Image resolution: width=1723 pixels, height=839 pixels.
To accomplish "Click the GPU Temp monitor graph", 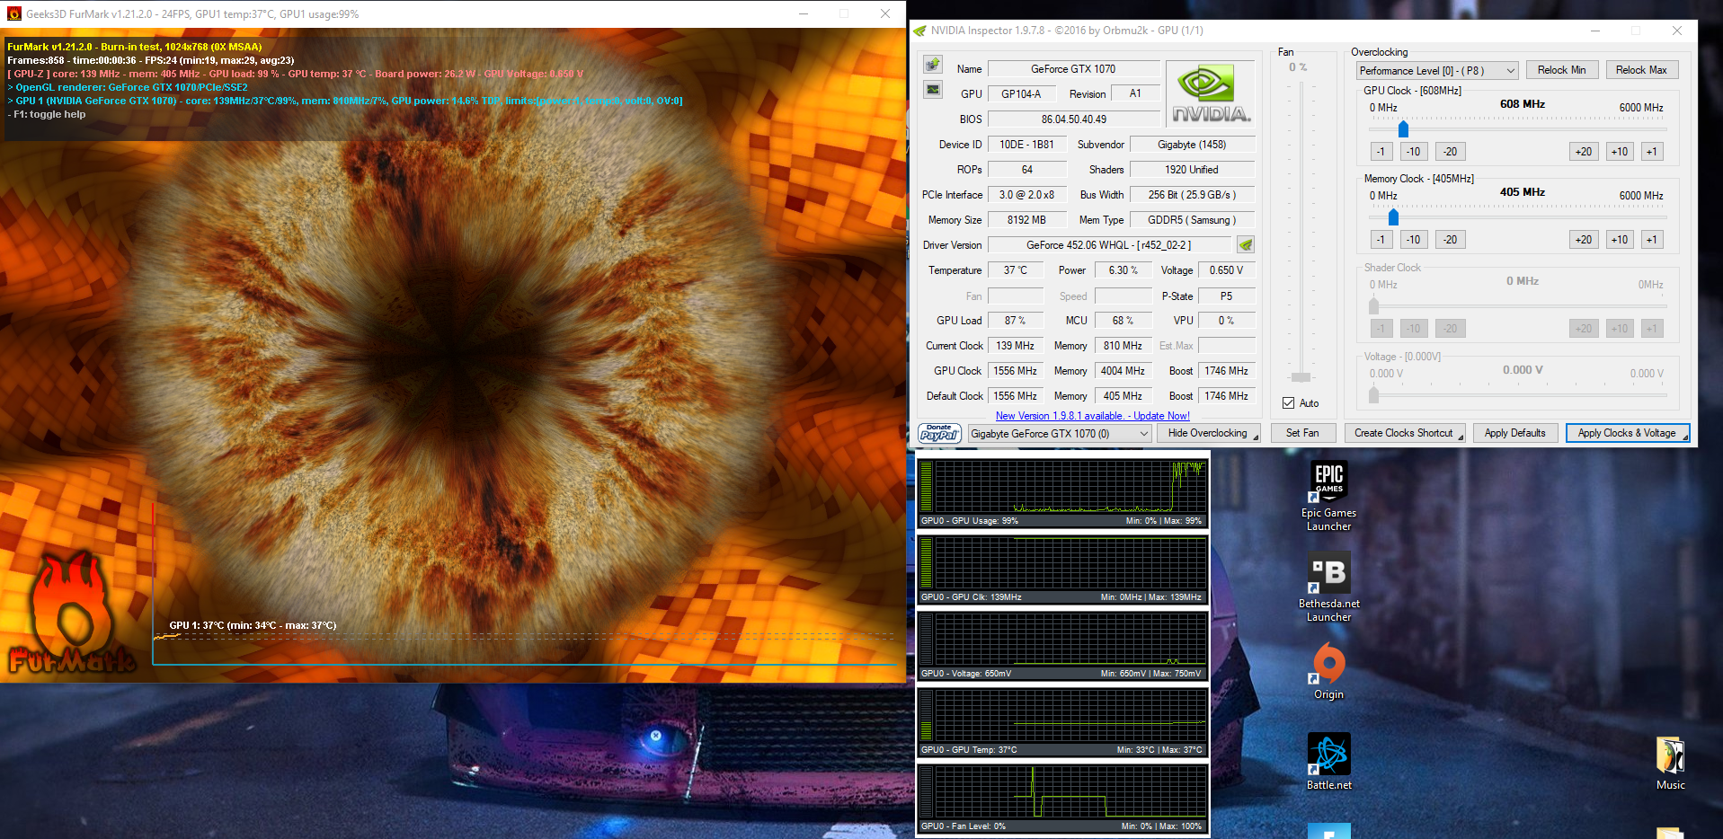I will click(x=1062, y=721).
